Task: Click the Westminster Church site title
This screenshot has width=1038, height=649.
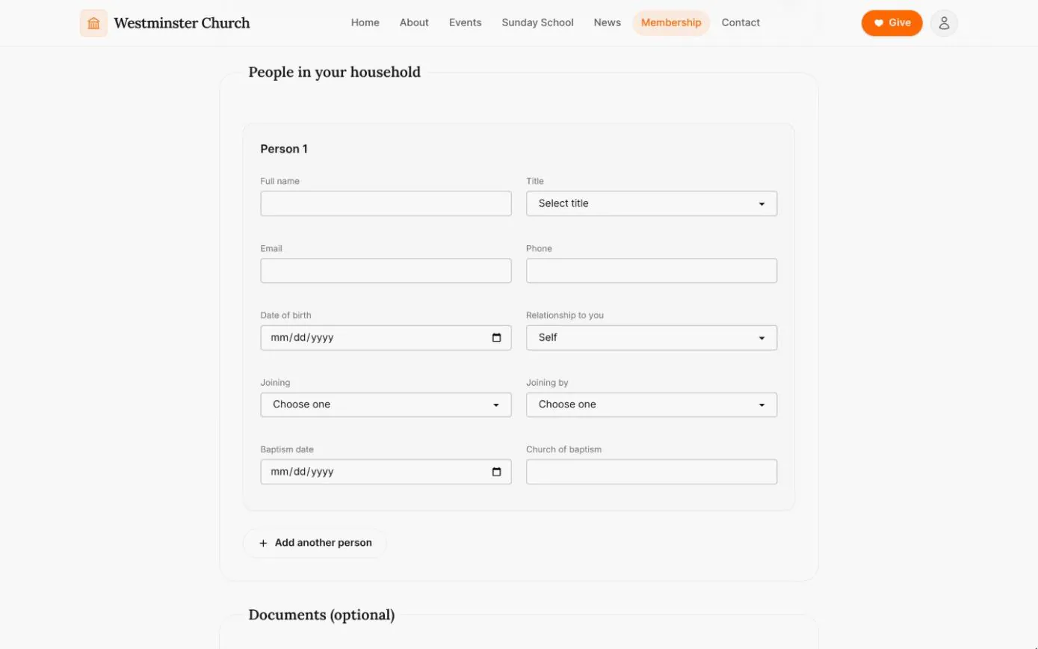Action: [x=182, y=23]
